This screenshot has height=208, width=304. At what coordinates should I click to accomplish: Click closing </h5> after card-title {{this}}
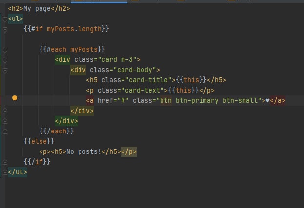click(217, 80)
